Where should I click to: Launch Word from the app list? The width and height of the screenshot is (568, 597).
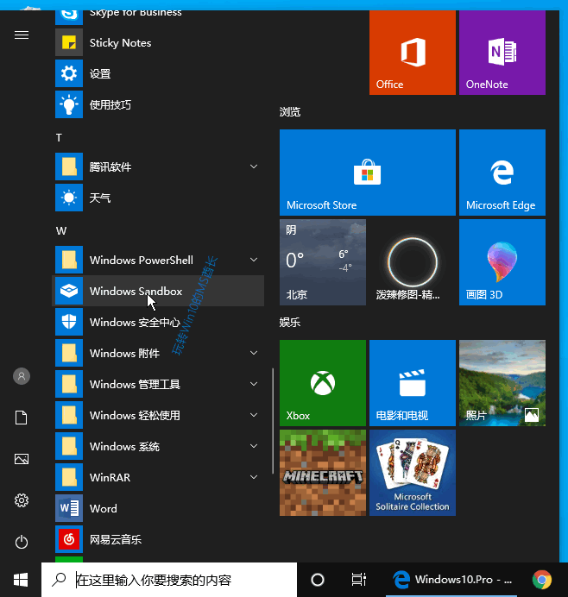[158, 508]
